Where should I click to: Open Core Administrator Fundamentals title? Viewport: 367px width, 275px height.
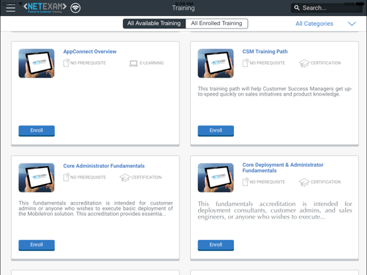[x=104, y=166]
